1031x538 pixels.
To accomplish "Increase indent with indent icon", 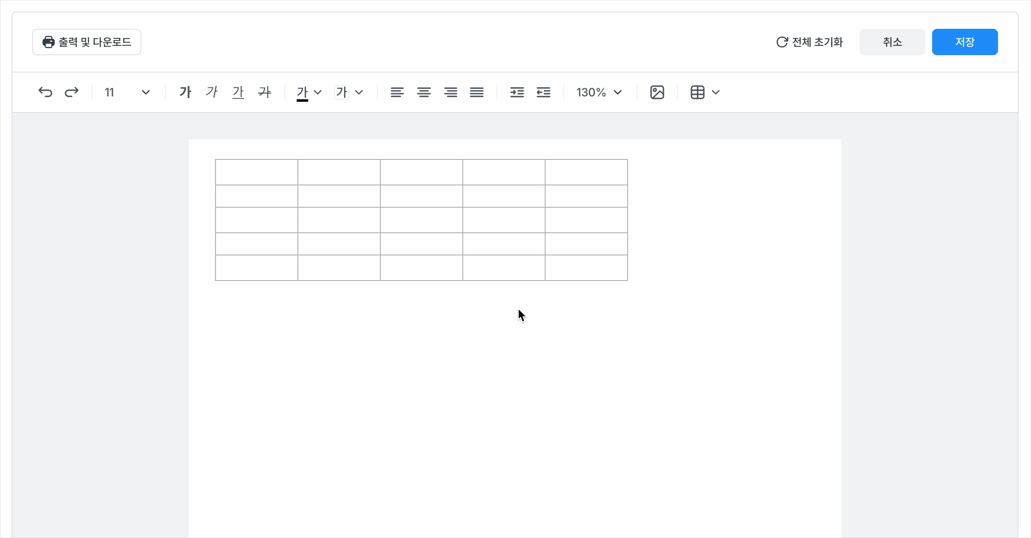I will pos(517,92).
